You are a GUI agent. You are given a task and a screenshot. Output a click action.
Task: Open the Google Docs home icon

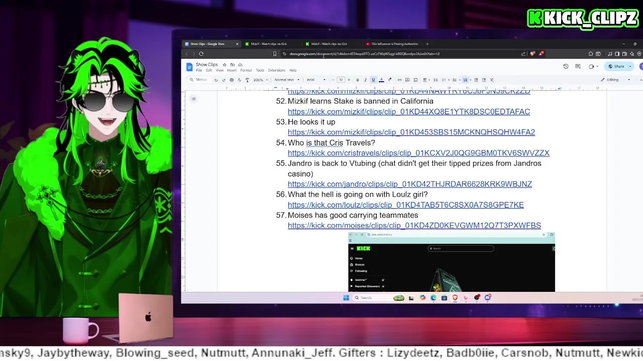point(189,67)
